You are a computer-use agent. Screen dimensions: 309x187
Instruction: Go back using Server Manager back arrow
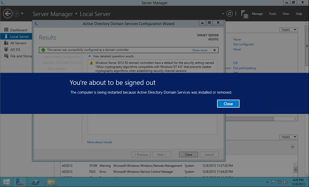[8, 14]
